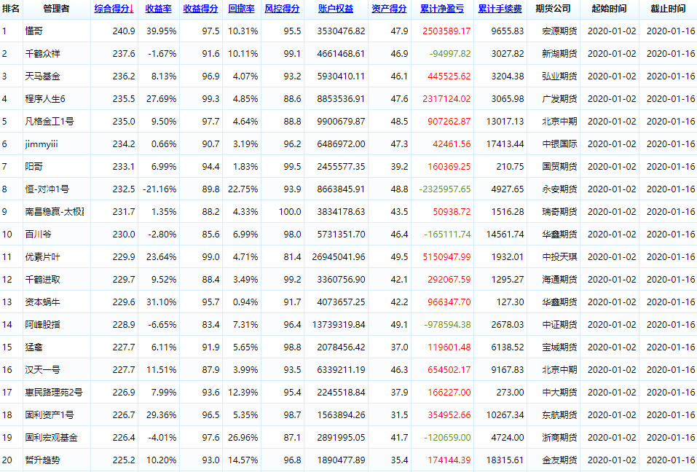Select manager name 程序人生6
The width and height of the screenshot is (697, 472).
pos(45,99)
